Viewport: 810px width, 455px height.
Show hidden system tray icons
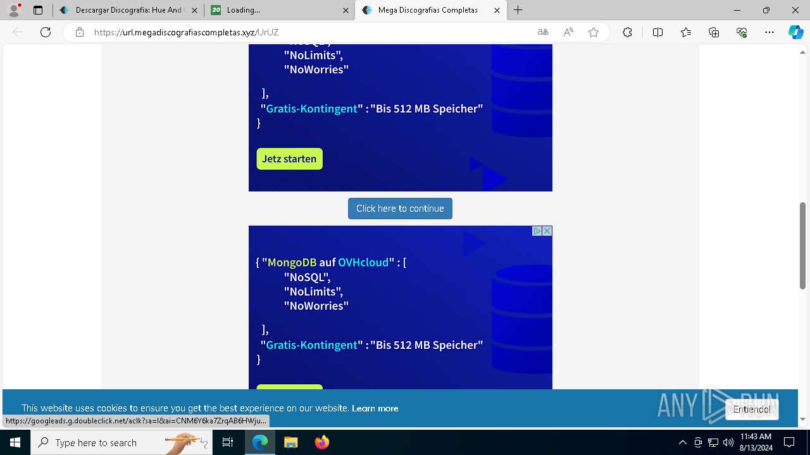point(682,442)
